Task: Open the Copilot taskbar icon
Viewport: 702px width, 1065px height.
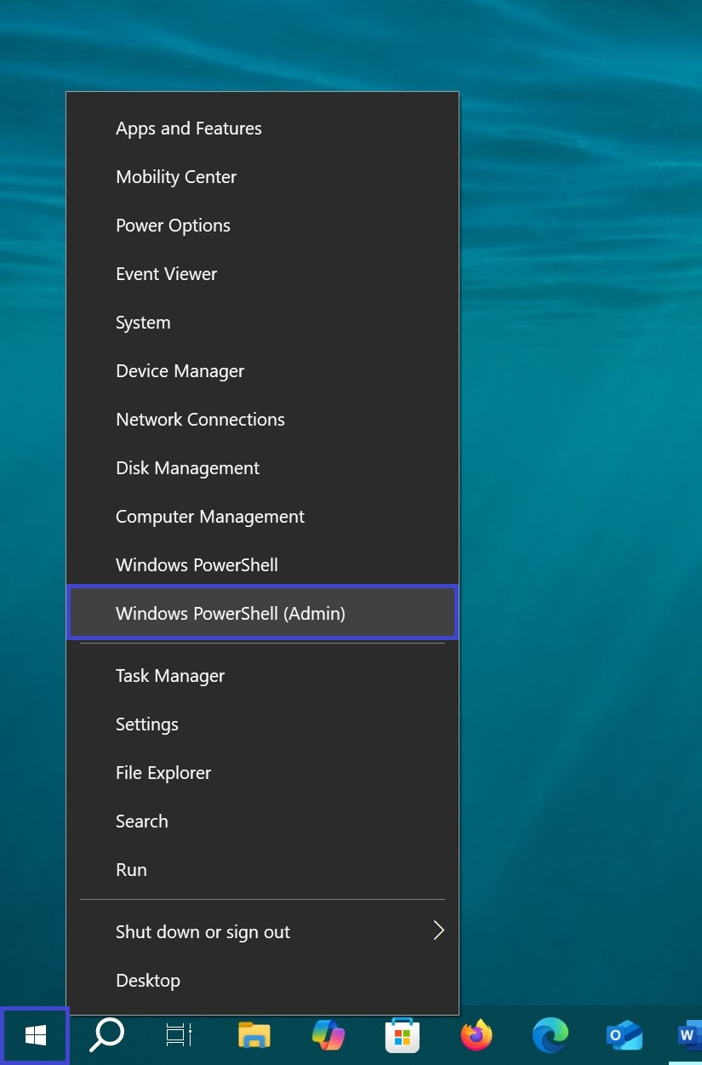Action: pos(328,1035)
